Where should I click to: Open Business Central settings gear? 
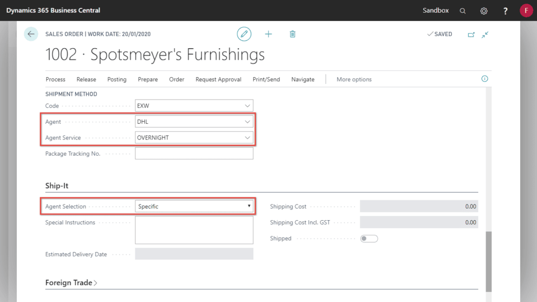pos(484,10)
